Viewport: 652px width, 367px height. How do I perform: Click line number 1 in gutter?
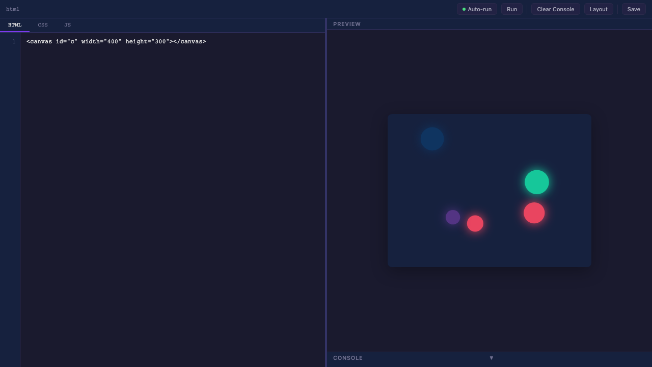(x=14, y=41)
